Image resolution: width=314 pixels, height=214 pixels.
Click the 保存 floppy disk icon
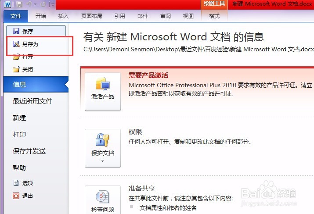click(16, 31)
